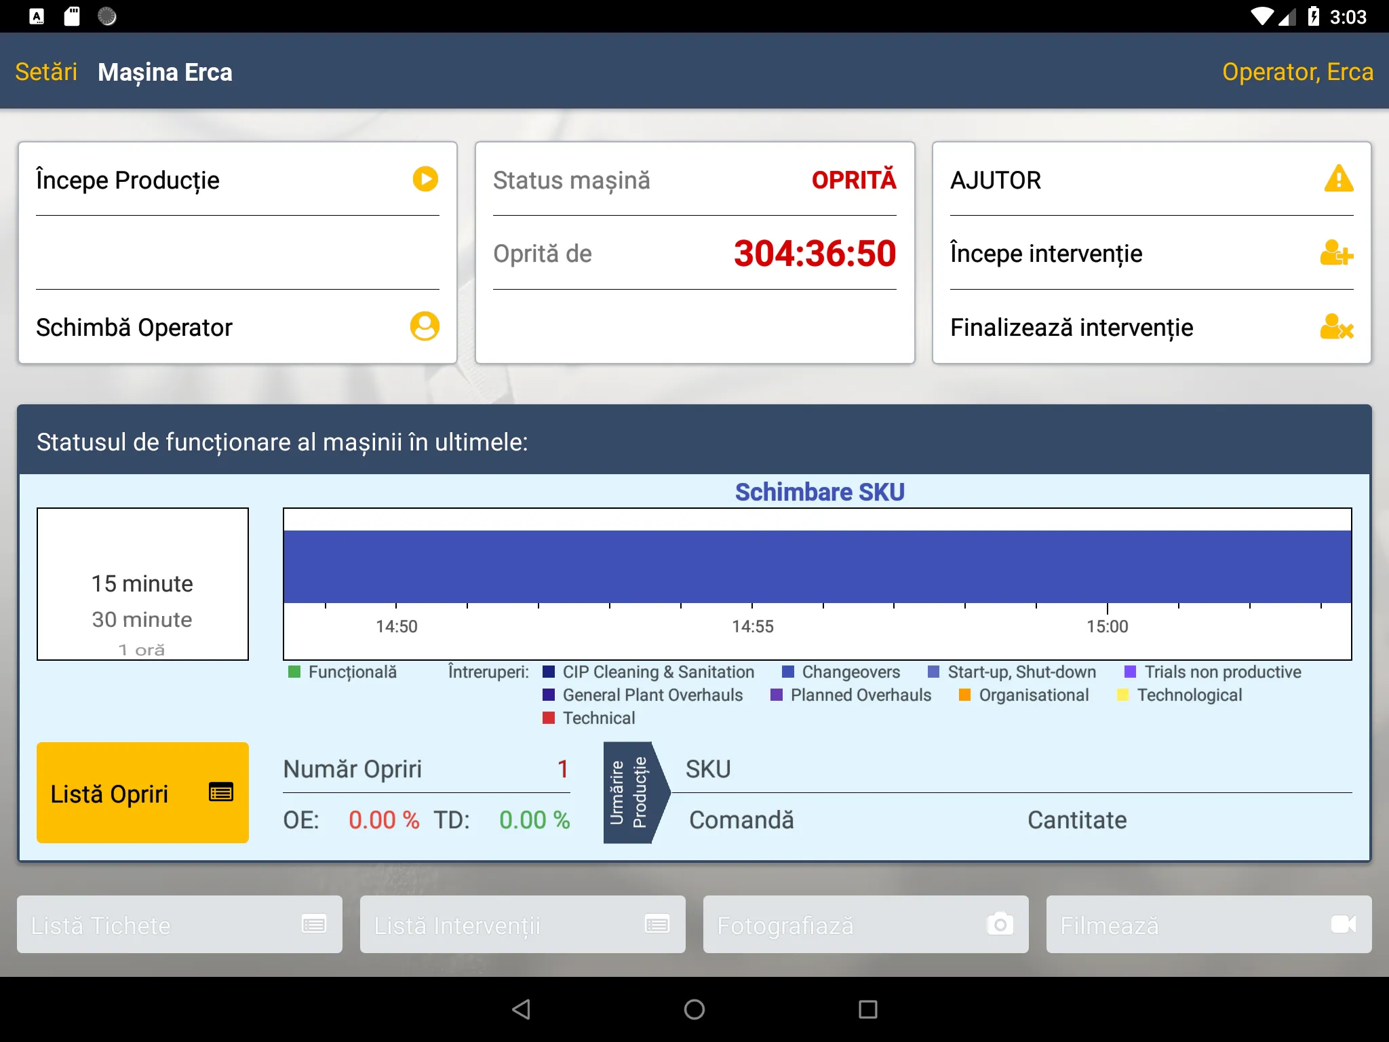Tap the SKU field label
This screenshot has width=1389, height=1042.
tap(708, 769)
